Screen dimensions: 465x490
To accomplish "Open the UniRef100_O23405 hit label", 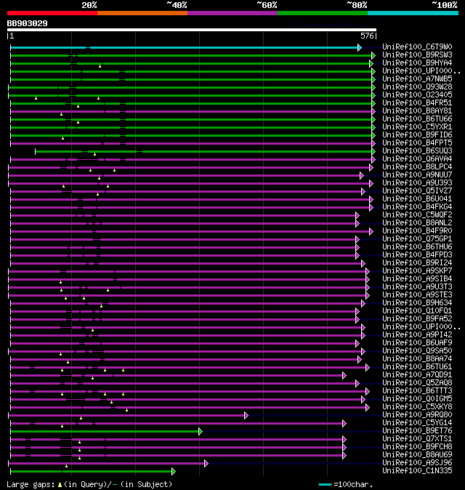I will 417,95.
